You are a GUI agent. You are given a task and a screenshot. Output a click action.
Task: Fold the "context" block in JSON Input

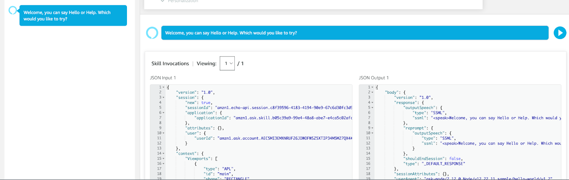pos(164,154)
